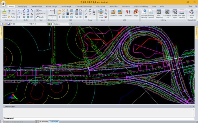The image size is (198, 123).
Task: Click the Undo arrow in Edit group
Action: pos(59,10)
